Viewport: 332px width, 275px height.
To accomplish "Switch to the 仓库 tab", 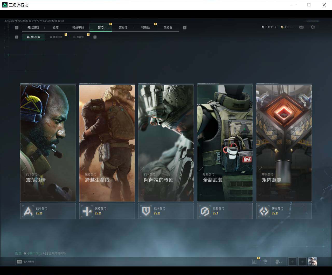I will [x=56, y=27].
